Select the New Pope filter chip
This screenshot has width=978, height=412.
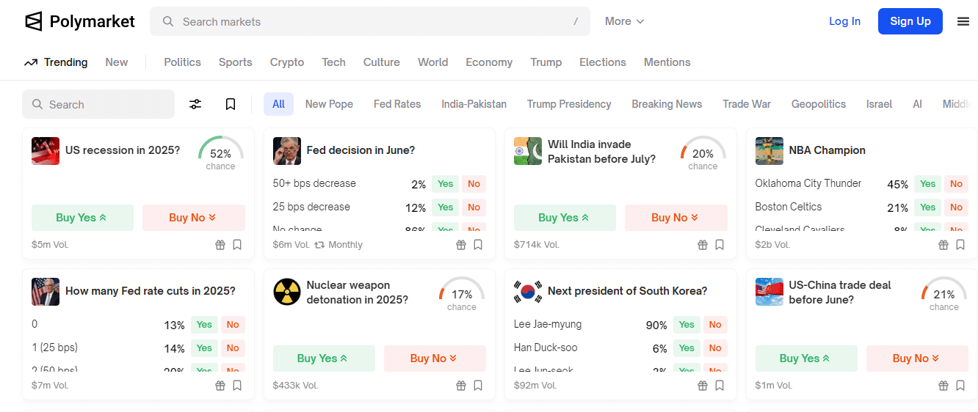pyautogui.click(x=329, y=104)
